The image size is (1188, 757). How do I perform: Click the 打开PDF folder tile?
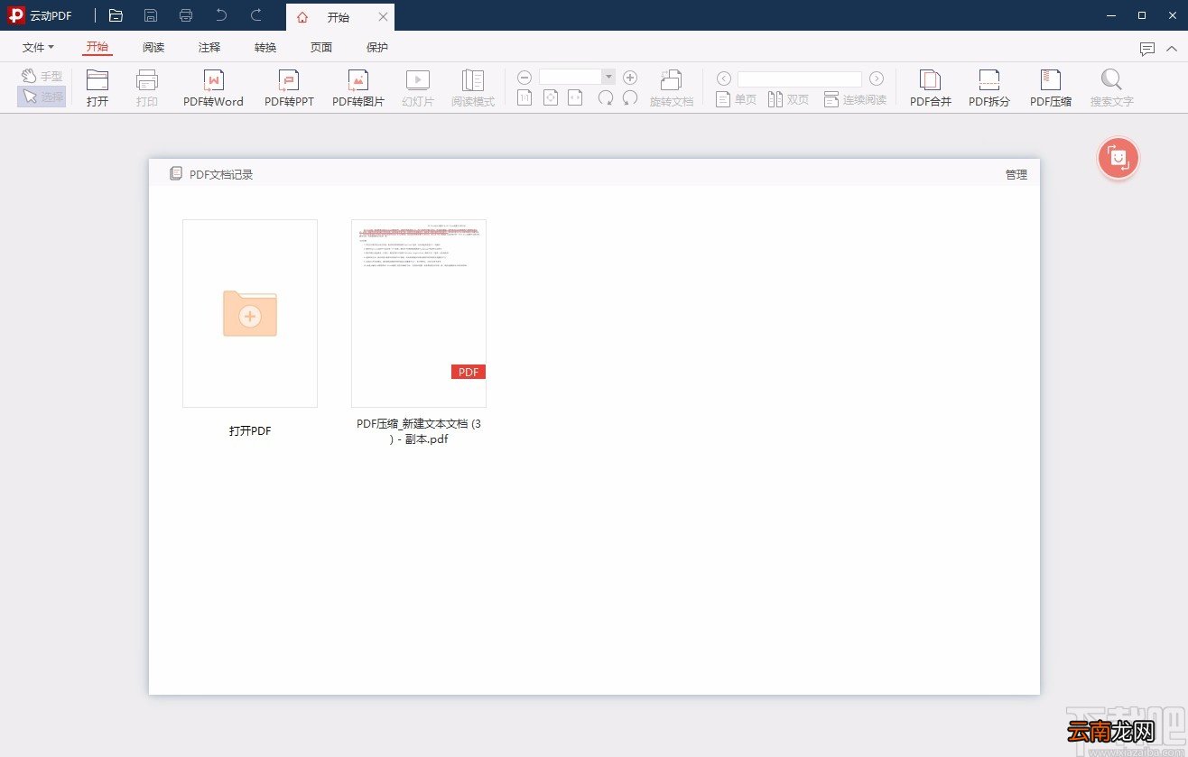[x=250, y=313]
